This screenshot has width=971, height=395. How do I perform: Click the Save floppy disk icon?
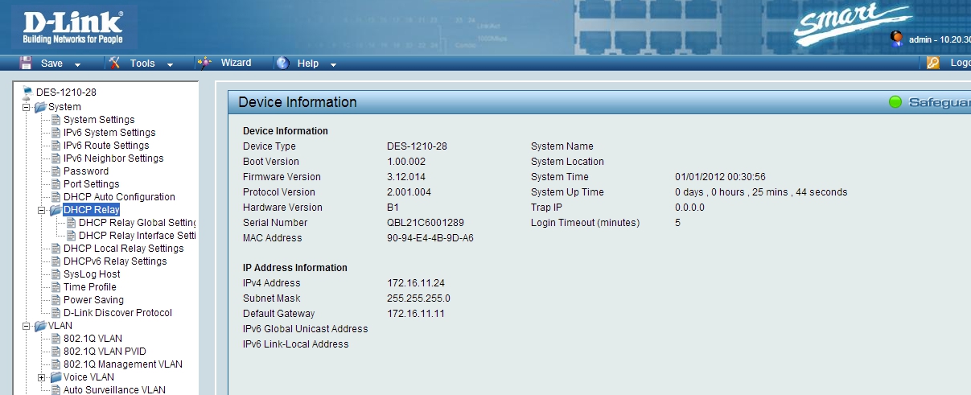pos(26,63)
